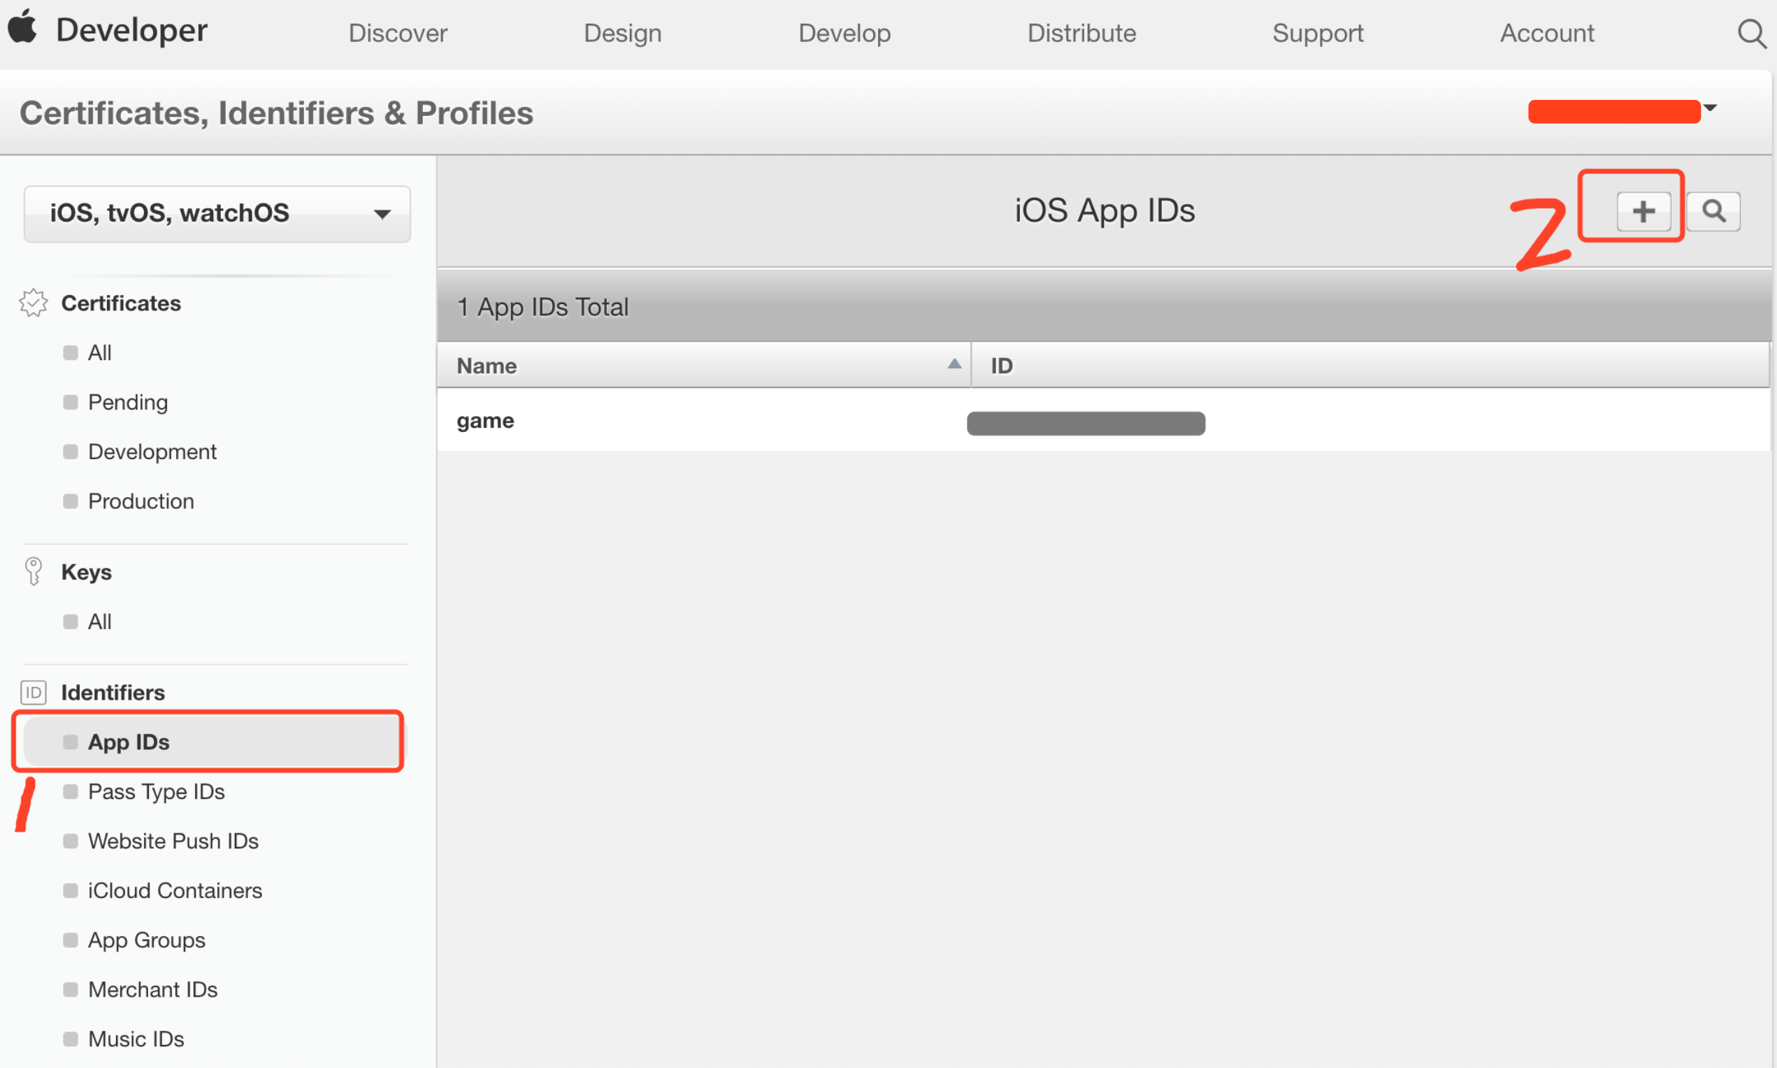Click the App Groups link
The width and height of the screenshot is (1777, 1068).
coord(145,940)
